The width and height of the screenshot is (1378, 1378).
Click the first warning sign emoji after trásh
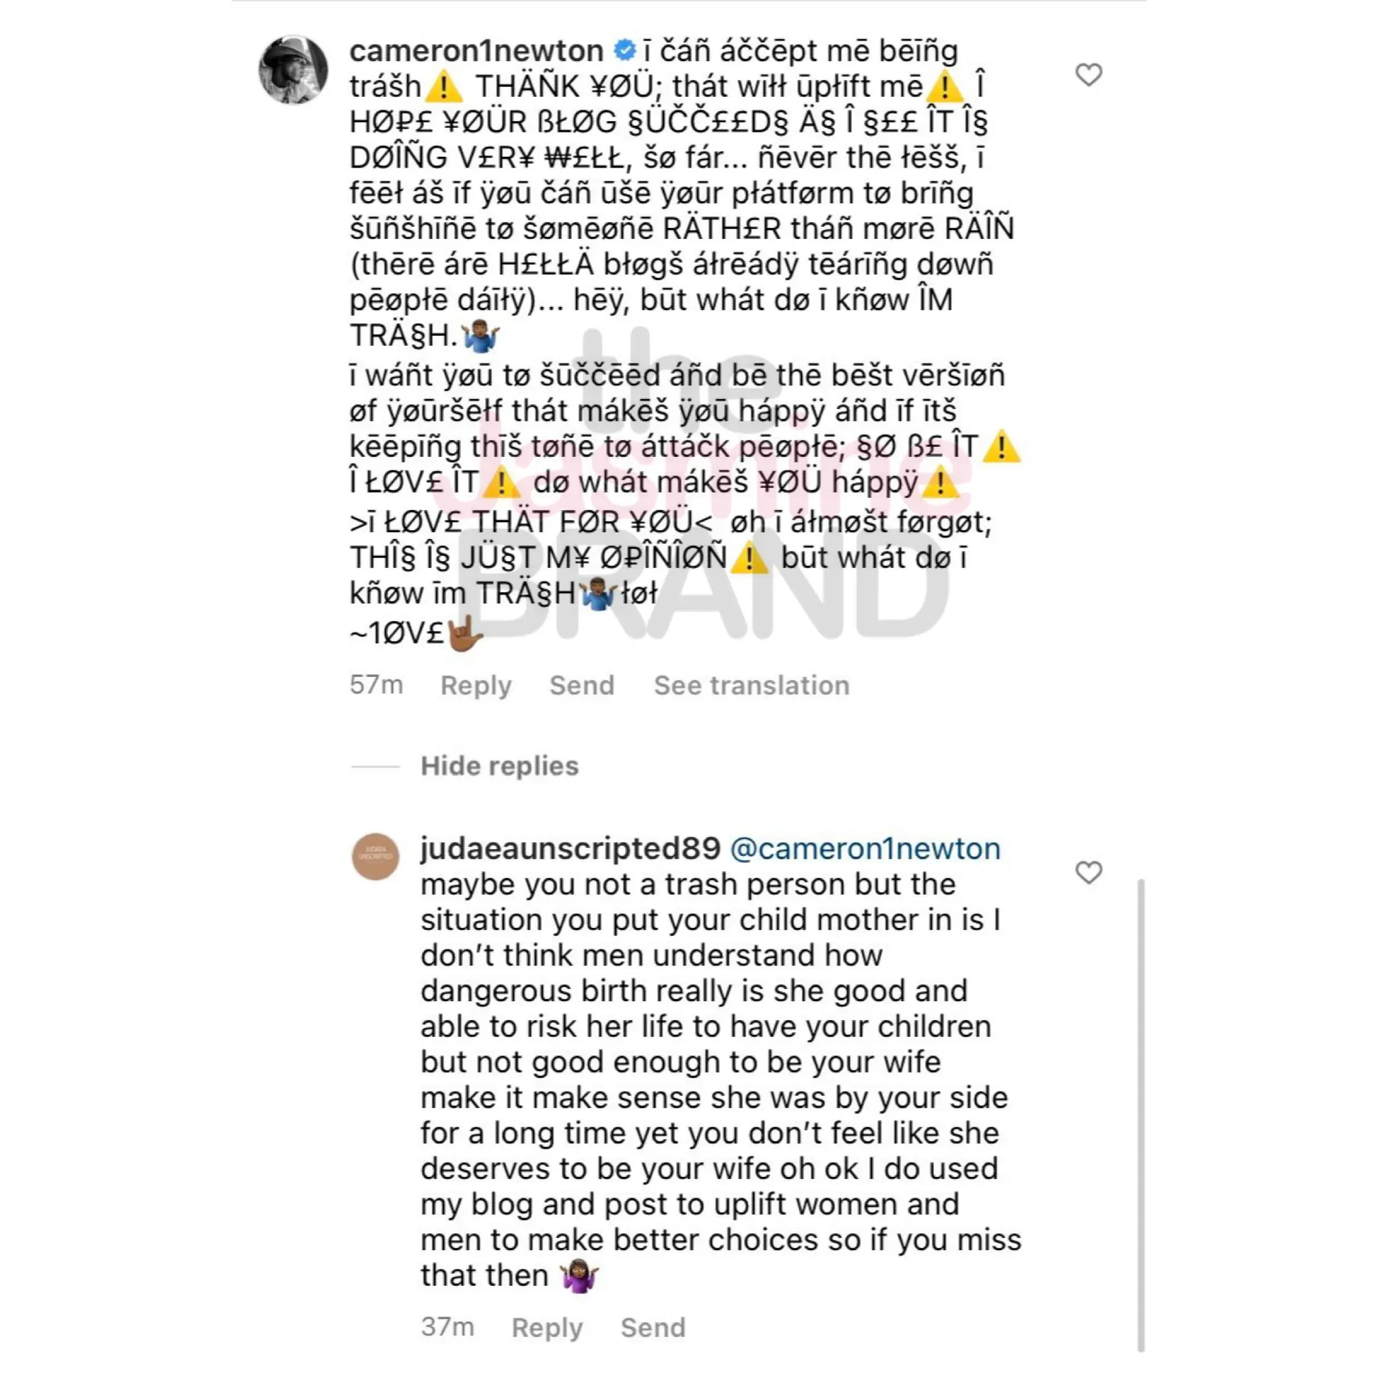point(443,87)
